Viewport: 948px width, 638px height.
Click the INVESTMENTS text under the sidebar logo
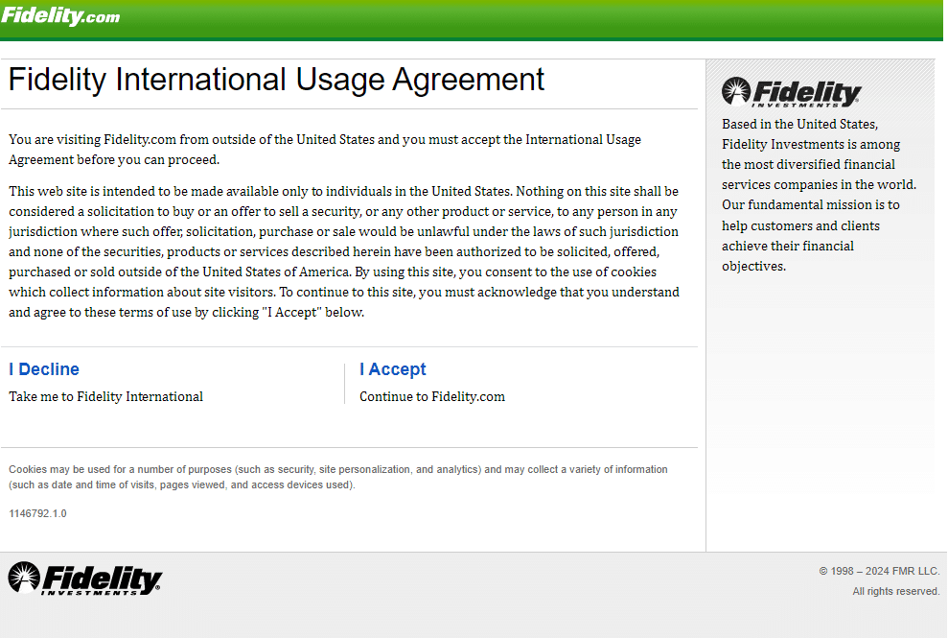(795, 105)
